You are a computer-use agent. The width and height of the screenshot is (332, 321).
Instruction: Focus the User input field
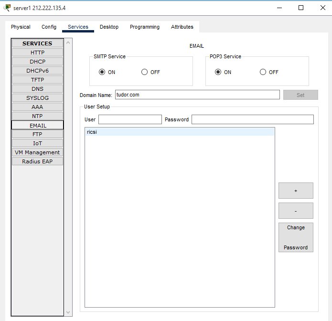pyautogui.click(x=130, y=119)
